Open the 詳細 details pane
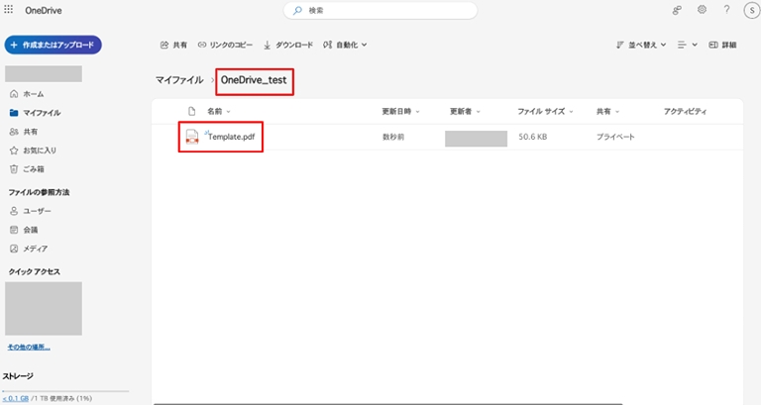Screen dimensions: 761x405 [x=722, y=45]
